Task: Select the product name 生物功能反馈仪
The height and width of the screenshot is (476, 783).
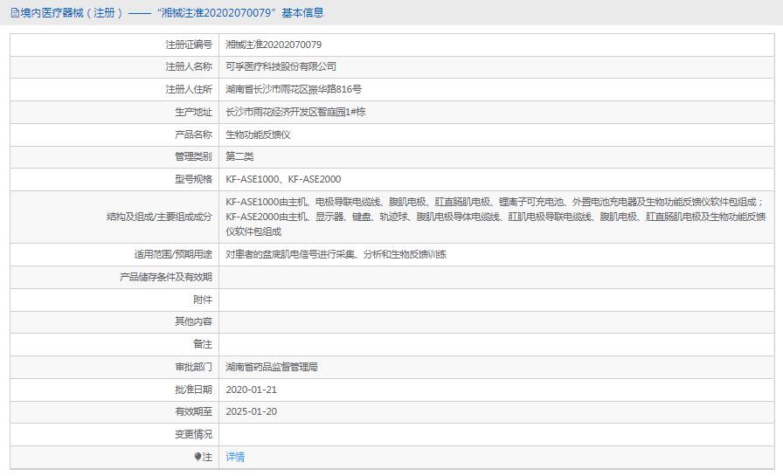Action: [258, 135]
